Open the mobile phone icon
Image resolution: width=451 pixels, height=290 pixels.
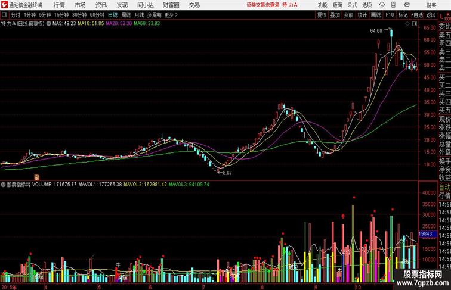pos(394,5)
